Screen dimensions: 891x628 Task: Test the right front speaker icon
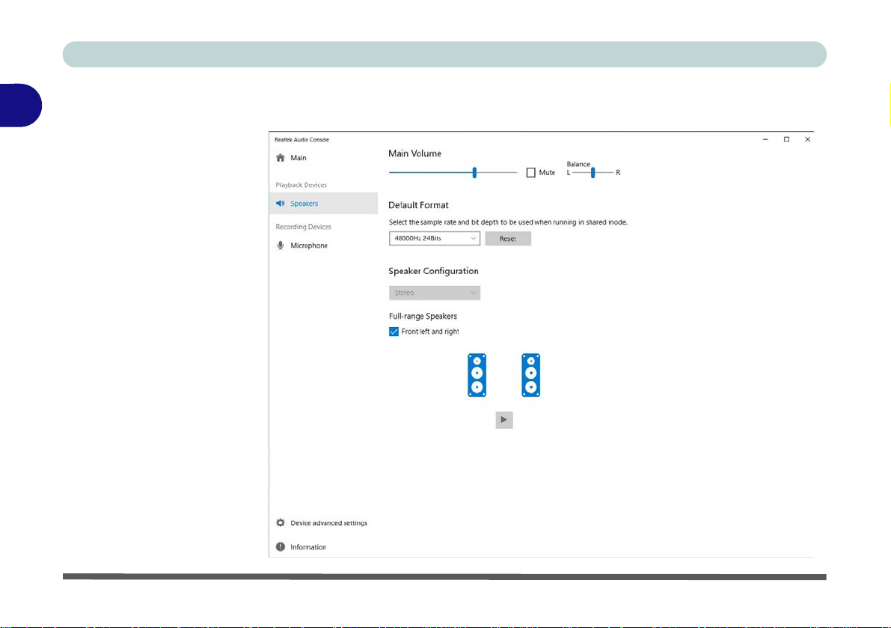point(530,375)
